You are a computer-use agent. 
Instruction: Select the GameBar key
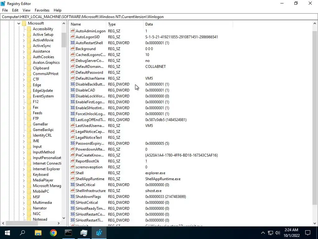pos(40,124)
